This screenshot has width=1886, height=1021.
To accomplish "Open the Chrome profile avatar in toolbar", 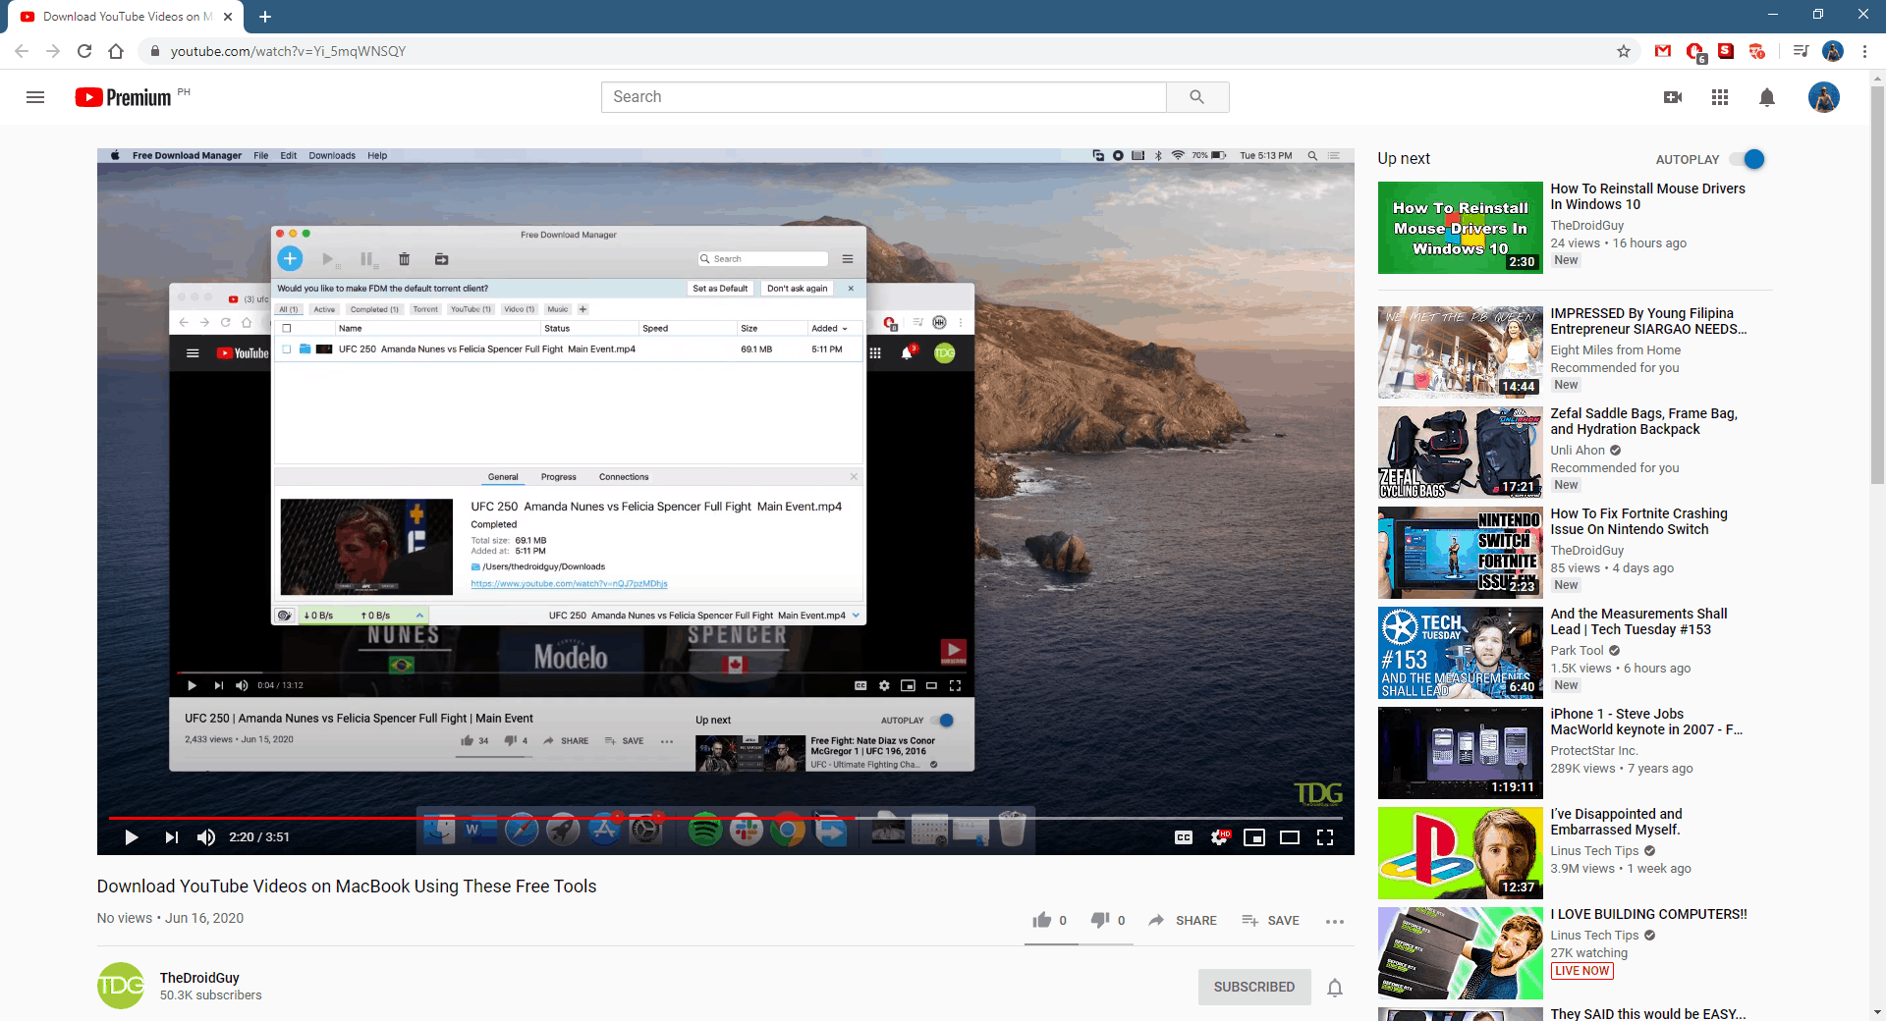I will (x=1833, y=51).
